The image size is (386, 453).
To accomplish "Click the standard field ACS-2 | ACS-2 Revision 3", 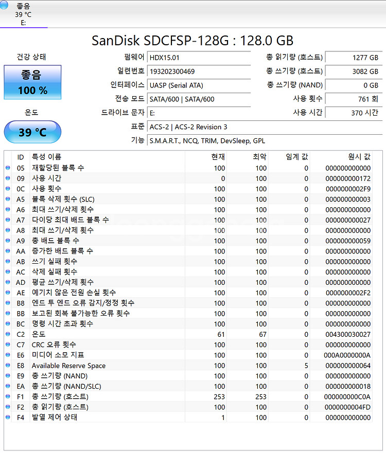I will click(265, 127).
